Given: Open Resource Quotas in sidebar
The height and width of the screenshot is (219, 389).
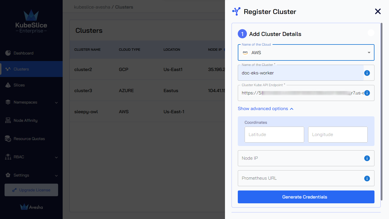Looking at the screenshot, I should 31,139.
